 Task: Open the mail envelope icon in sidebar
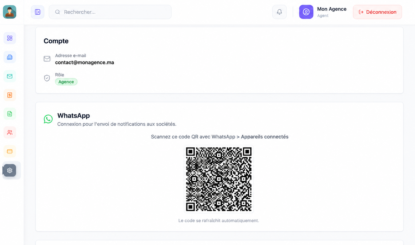10,76
